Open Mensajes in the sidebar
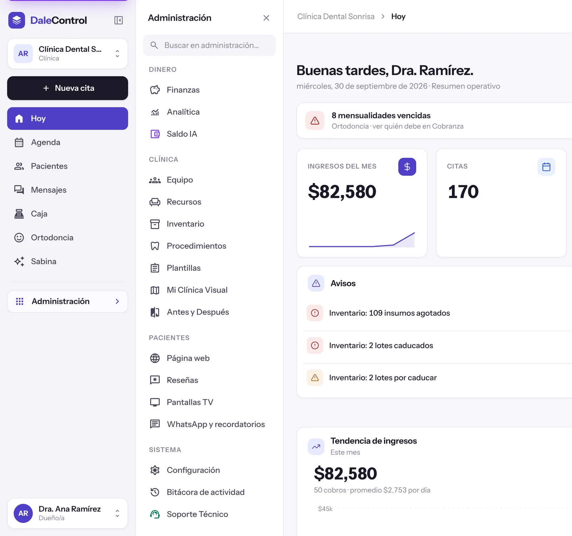 [x=68, y=190]
